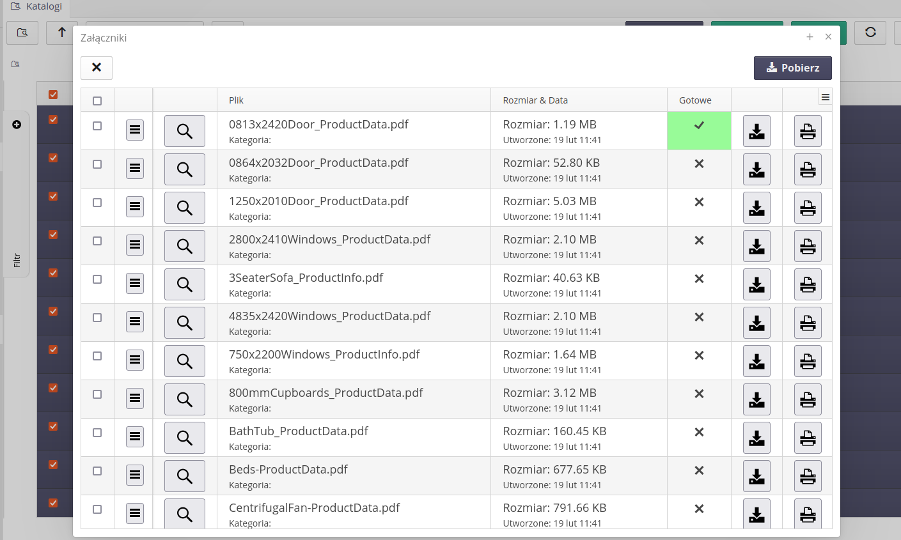This screenshot has height=540, width=901.
Task: Preview 0813x2420Door_ProductData.pdf with magnifier button
Action: tap(185, 131)
